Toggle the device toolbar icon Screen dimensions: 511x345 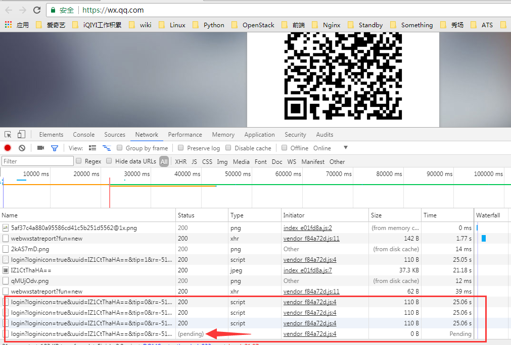tap(21, 134)
